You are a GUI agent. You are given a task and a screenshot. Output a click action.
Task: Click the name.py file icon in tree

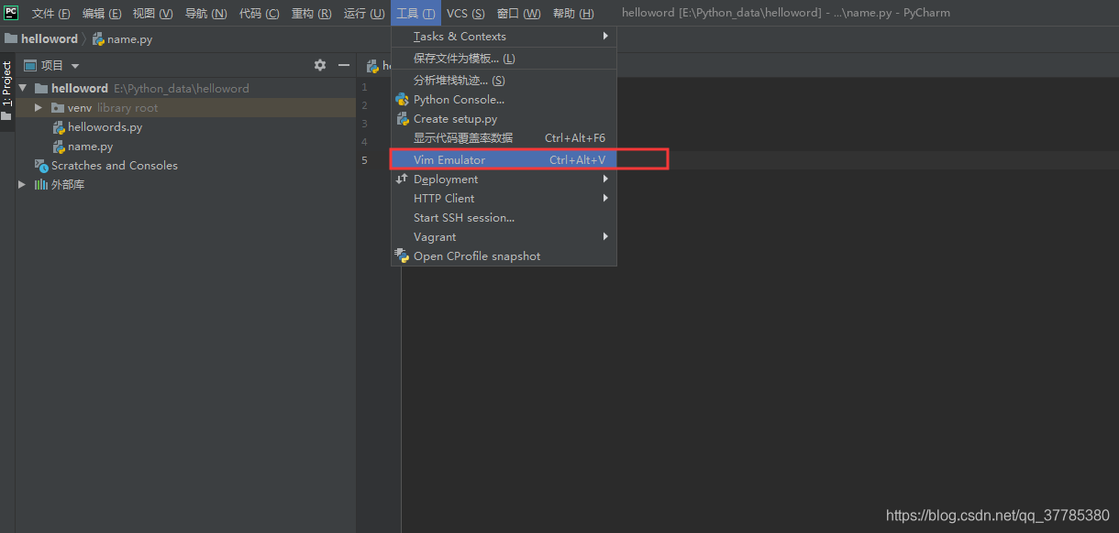click(59, 147)
